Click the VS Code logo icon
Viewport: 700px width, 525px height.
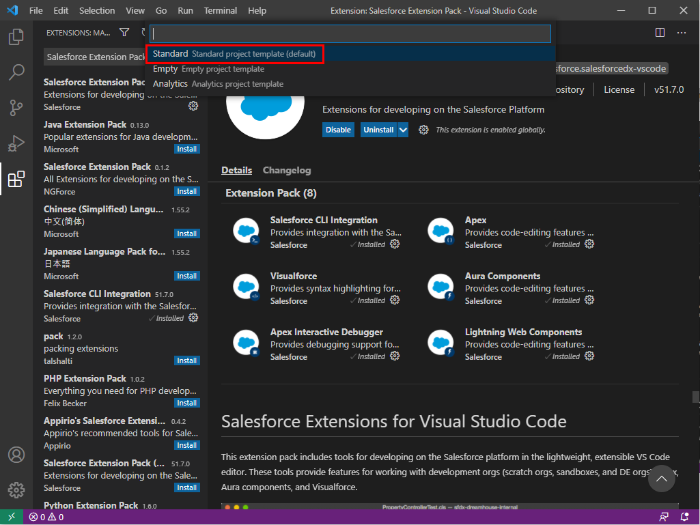click(x=12, y=10)
